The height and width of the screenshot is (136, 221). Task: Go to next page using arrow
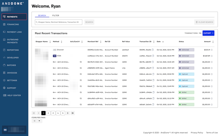67,113
